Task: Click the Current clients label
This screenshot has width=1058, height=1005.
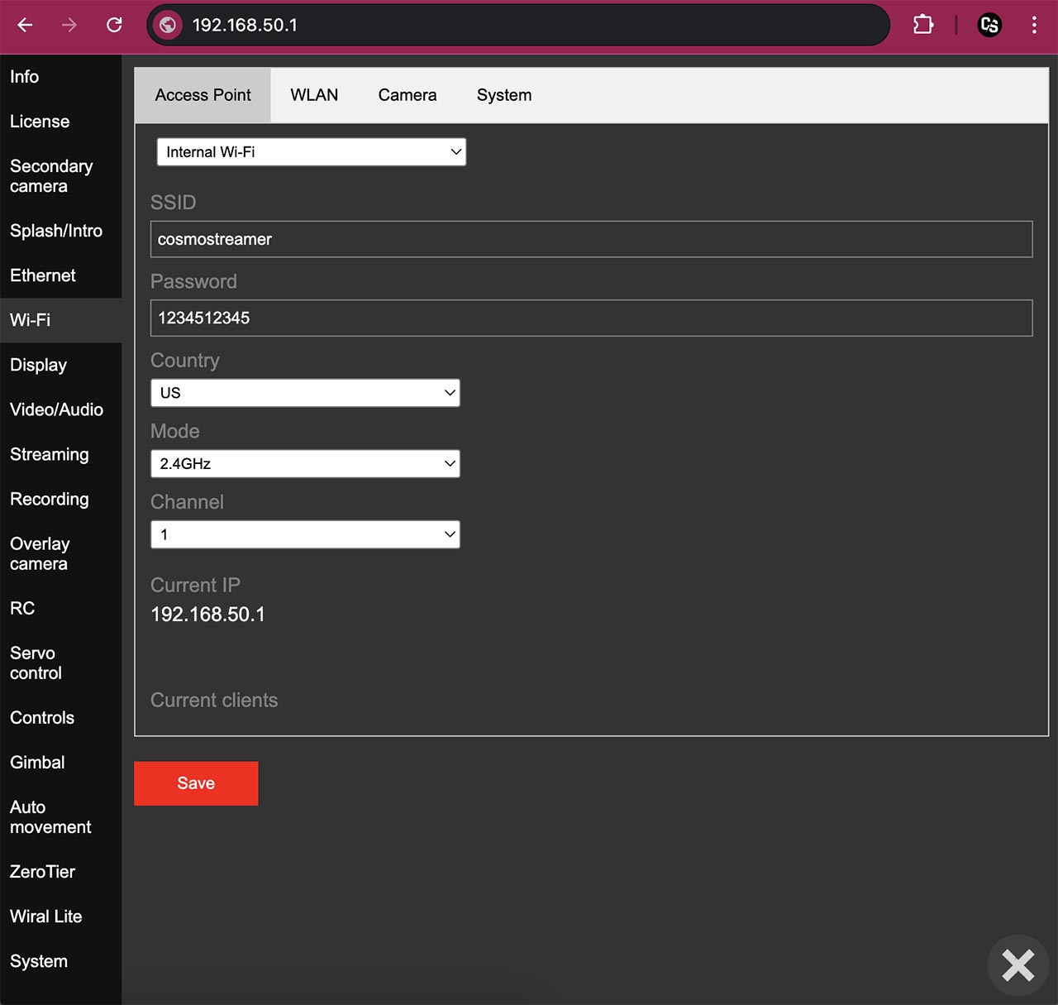Action: 214,700
